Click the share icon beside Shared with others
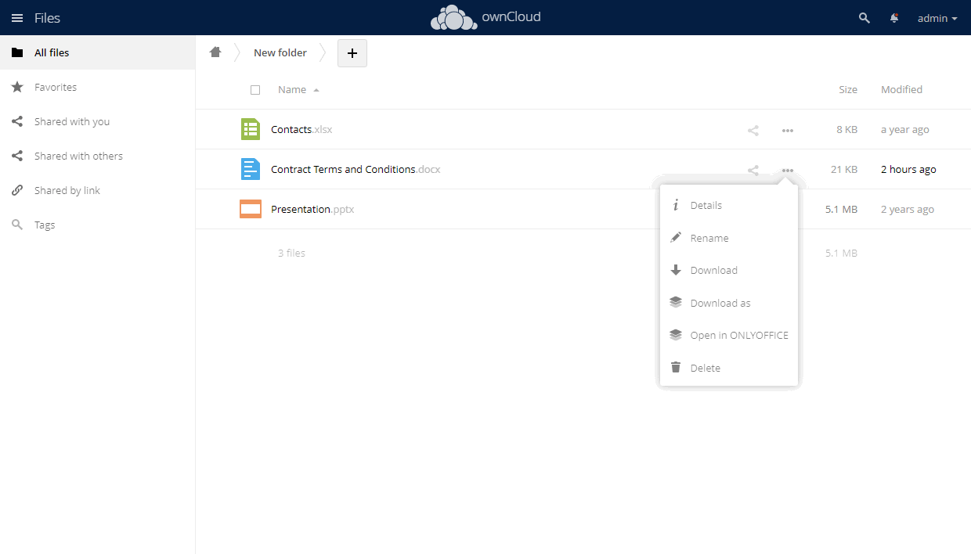This screenshot has height=554, width=971. [17, 156]
